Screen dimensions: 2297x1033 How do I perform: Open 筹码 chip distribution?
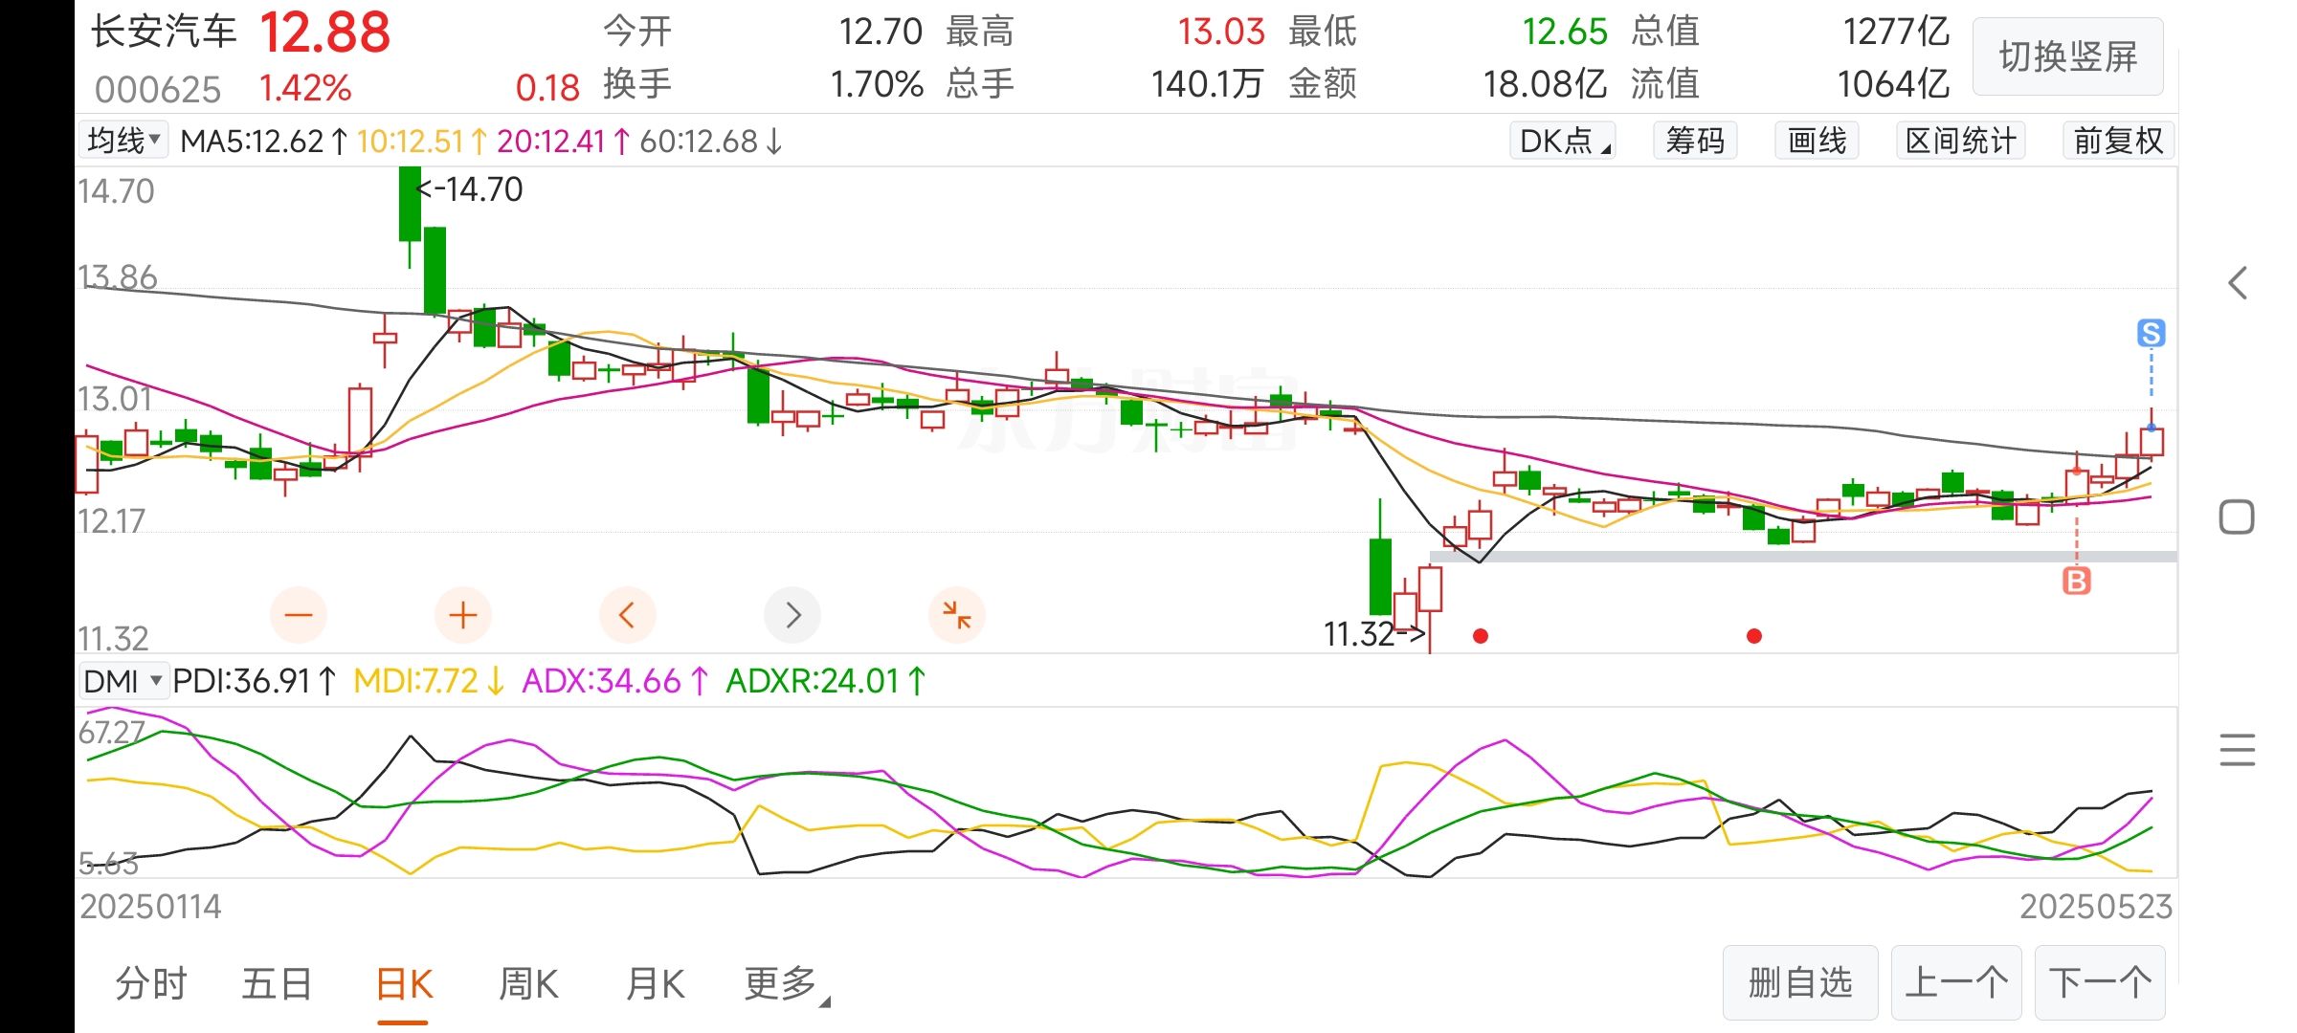(1695, 142)
